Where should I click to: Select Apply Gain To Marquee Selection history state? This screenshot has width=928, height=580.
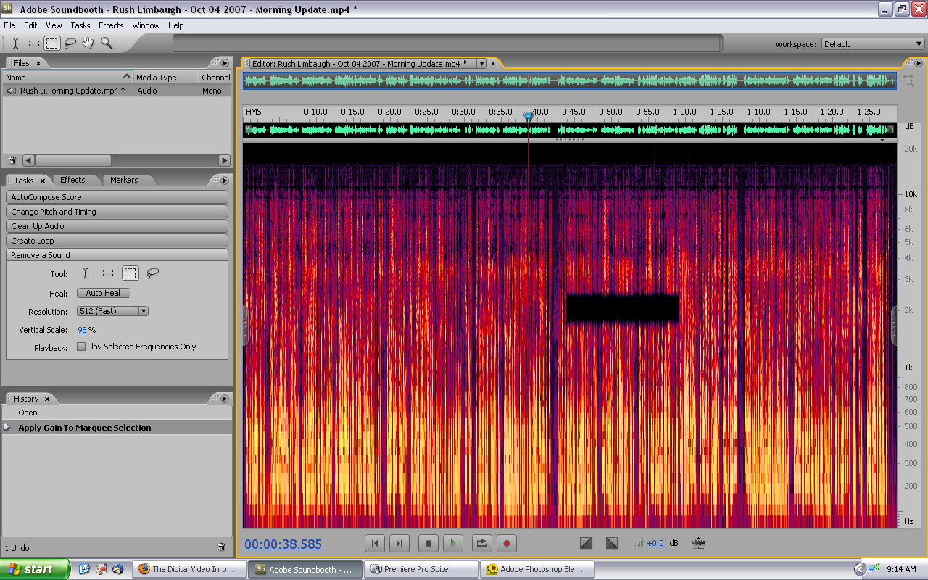(x=117, y=428)
